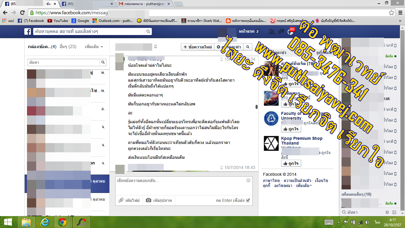Open Windows Start button
Image resolution: width=405 pixels, height=228 pixels.
click(8, 222)
